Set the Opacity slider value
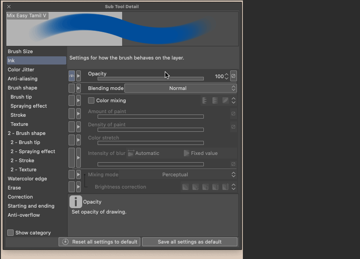Screen dimensions: 360x259 (151, 79)
